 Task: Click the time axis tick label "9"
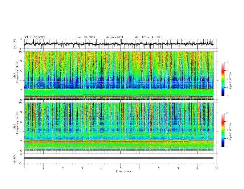pyautogui.click(x=197, y=168)
